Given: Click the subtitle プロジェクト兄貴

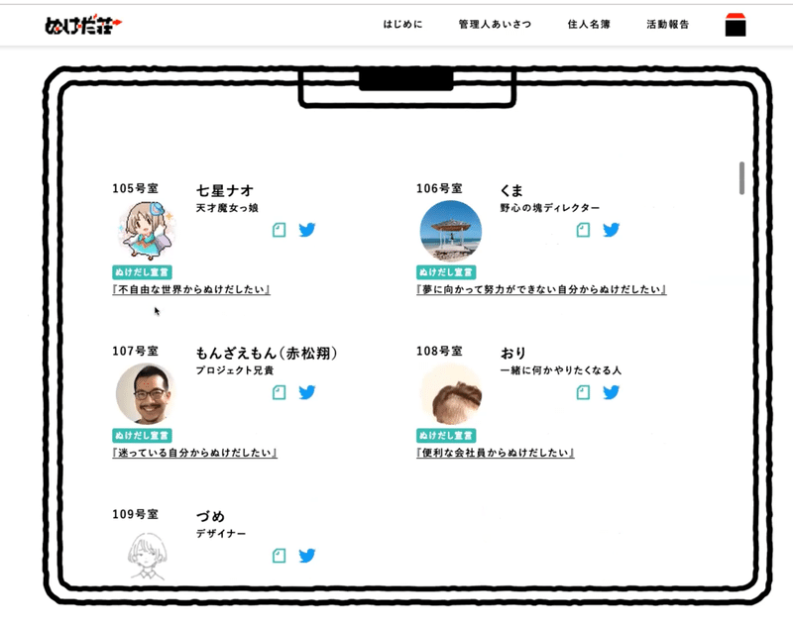Looking at the screenshot, I should click(x=235, y=370).
